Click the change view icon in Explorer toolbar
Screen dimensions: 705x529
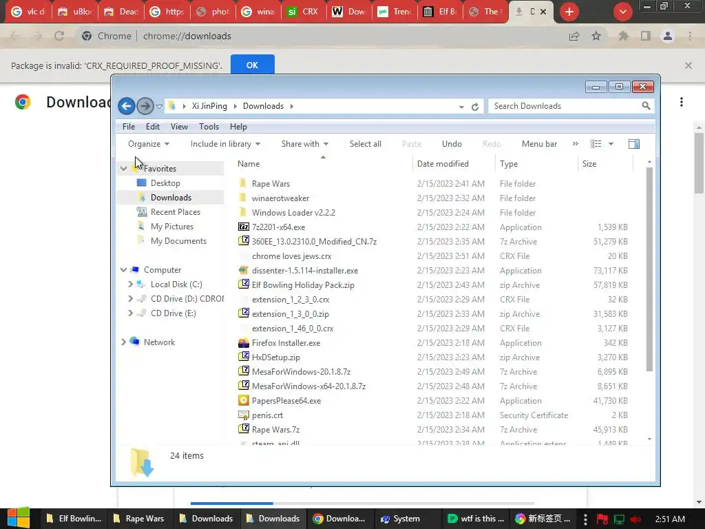(x=596, y=144)
